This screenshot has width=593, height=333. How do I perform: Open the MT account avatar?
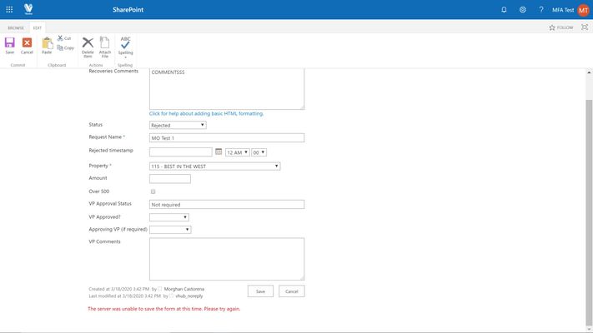click(x=583, y=10)
